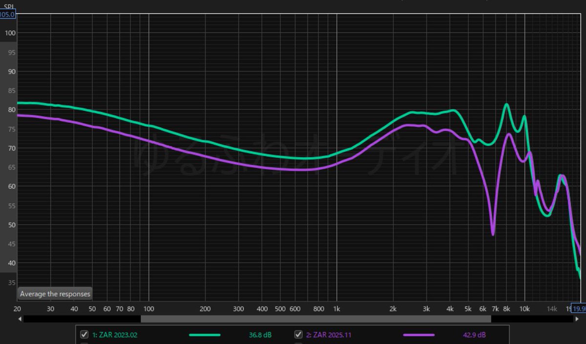
Task: Toggle the ZAR 2023.02 trace checkbox
Action: click(x=84, y=335)
